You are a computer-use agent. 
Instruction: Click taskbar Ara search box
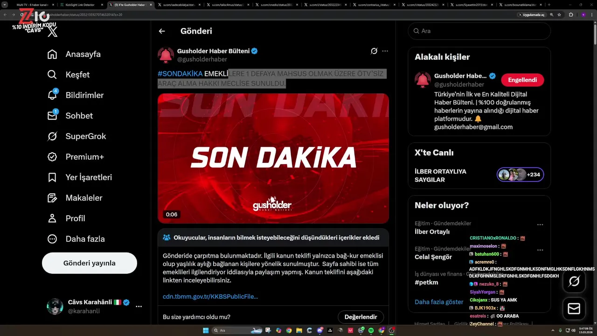(237, 330)
